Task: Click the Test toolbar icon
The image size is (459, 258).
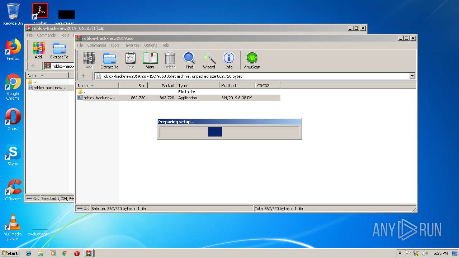Action: [131, 61]
